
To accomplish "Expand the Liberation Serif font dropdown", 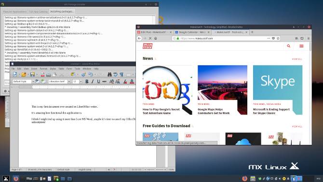I will [69, 82].
